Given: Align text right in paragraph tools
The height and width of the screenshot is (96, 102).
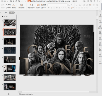Looking at the screenshot, I should point(82,8).
